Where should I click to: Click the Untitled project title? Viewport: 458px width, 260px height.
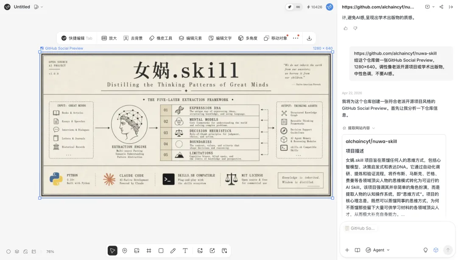(x=22, y=7)
